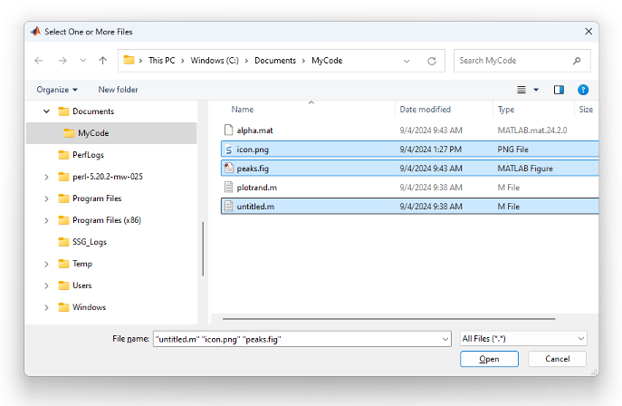Open the Organize menu
The height and width of the screenshot is (406, 622).
(57, 90)
